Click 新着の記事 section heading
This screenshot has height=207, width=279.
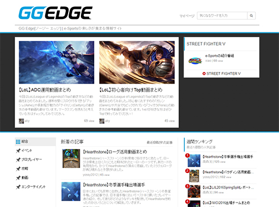click(x=72, y=142)
